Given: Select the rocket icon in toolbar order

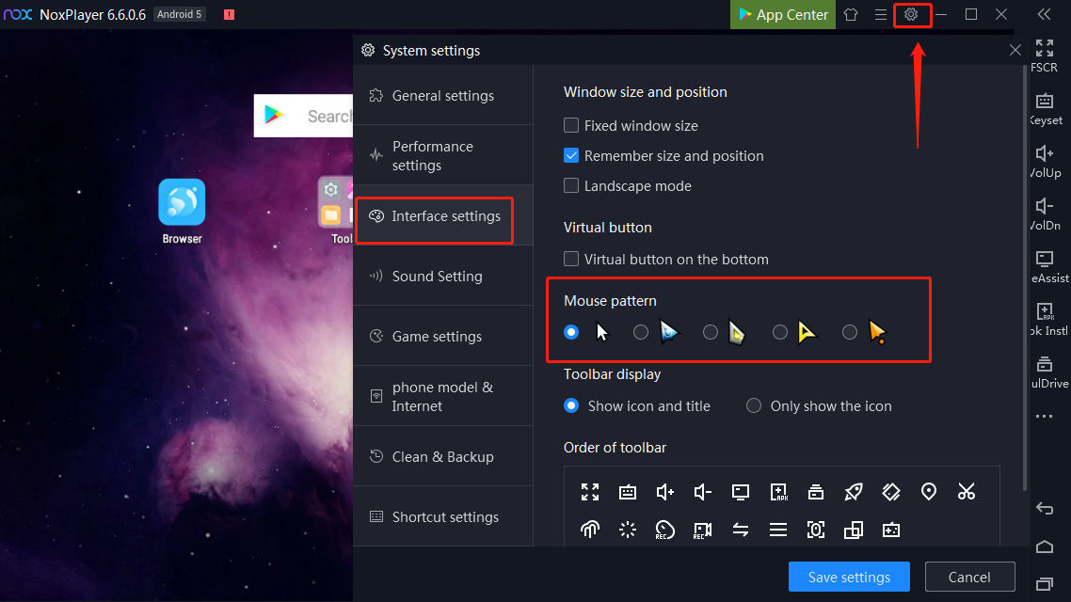Looking at the screenshot, I should pyautogui.click(x=854, y=491).
